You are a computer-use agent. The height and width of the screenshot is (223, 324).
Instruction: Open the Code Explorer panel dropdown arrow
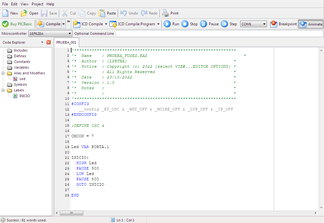pos(42,42)
